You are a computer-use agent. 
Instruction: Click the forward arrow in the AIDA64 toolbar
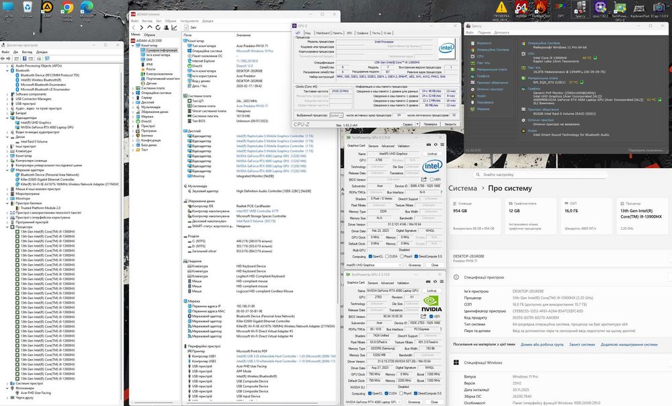coord(141,28)
